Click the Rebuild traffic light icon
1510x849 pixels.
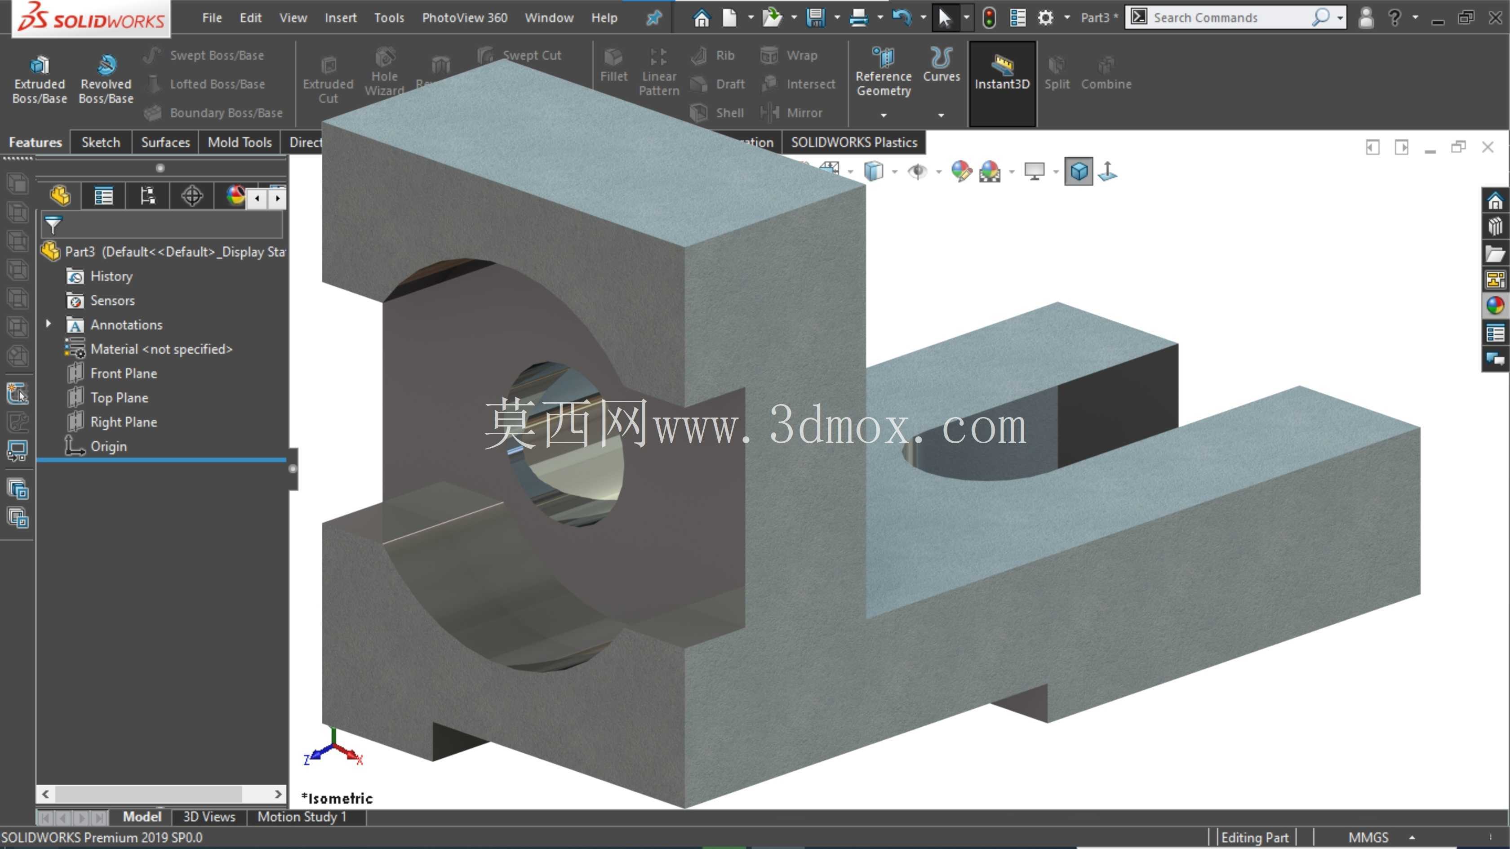pyautogui.click(x=989, y=18)
